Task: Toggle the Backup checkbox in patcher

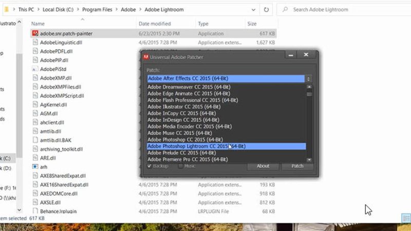Action: click(150, 166)
